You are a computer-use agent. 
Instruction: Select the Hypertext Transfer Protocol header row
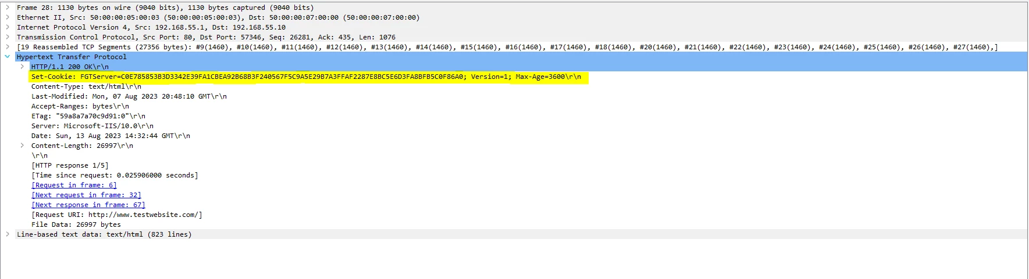click(x=72, y=57)
